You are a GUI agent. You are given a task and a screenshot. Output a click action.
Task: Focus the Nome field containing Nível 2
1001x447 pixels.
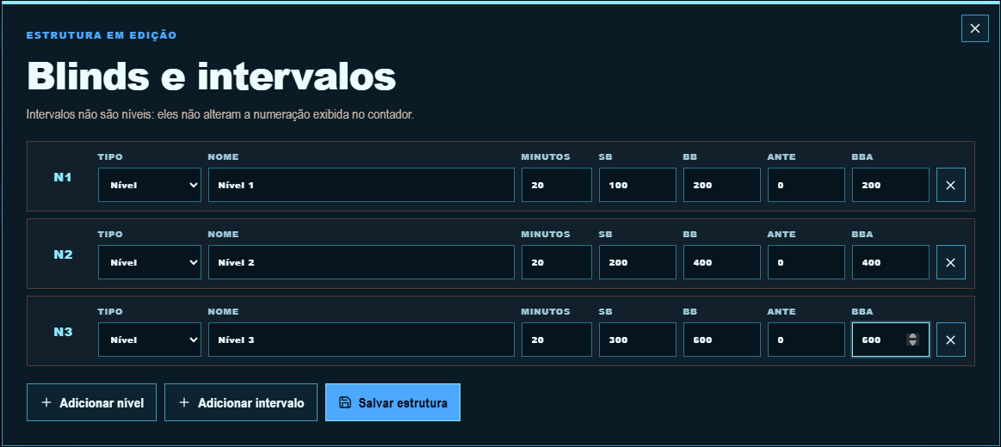[361, 262]
